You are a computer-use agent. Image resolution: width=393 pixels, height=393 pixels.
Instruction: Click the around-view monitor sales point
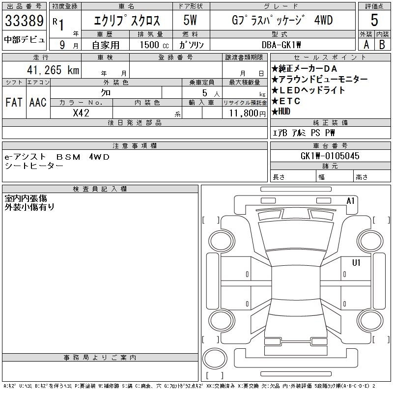point(319,80)
